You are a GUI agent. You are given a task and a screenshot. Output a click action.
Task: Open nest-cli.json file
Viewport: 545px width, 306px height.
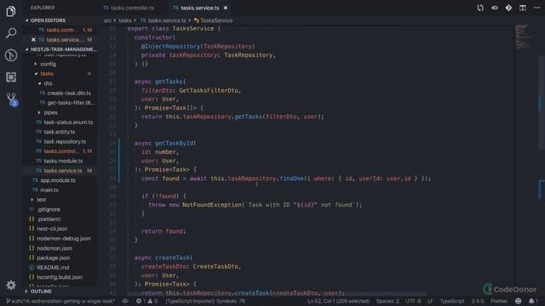(x=52, y=229)
